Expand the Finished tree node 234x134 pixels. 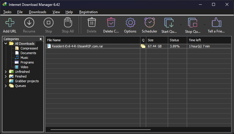tap(6, 76)
